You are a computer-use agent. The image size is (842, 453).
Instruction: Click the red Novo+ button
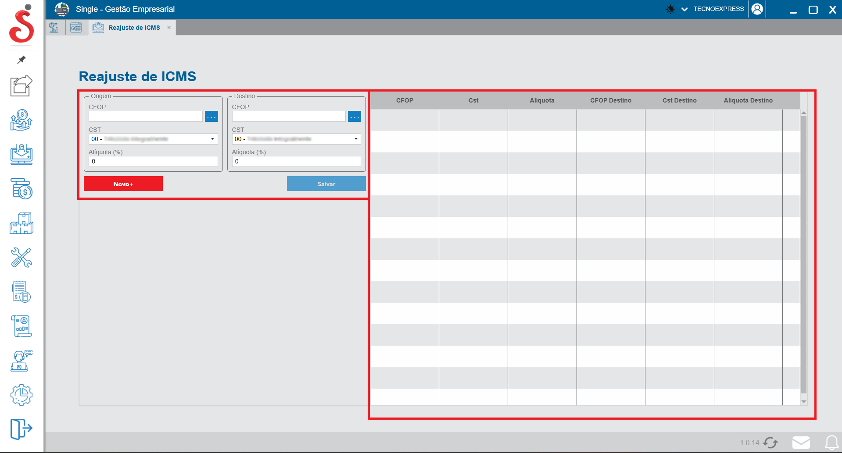tap(123, 184)
